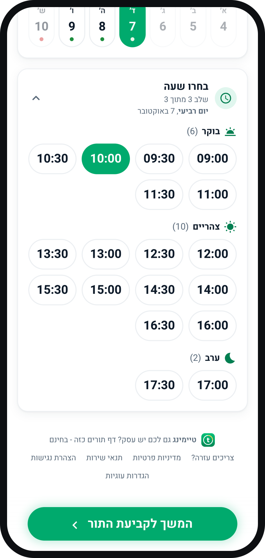Switch to day 8 in calendar

102,26
